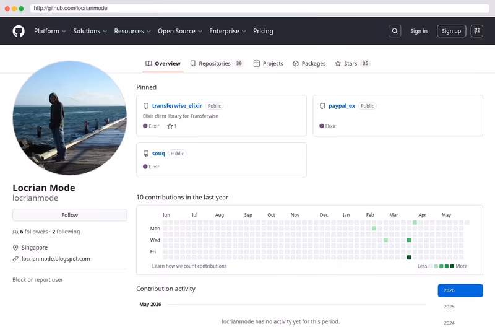The height and width of the screenshot is (327, 495).
Task: Click the star icon on transferwise_elixir
Action: [x=170, y=126]
